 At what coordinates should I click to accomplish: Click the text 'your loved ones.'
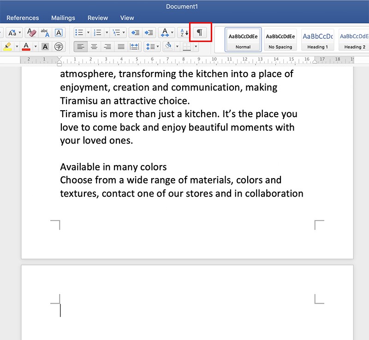pyautogui.click(x=96, y=140)
